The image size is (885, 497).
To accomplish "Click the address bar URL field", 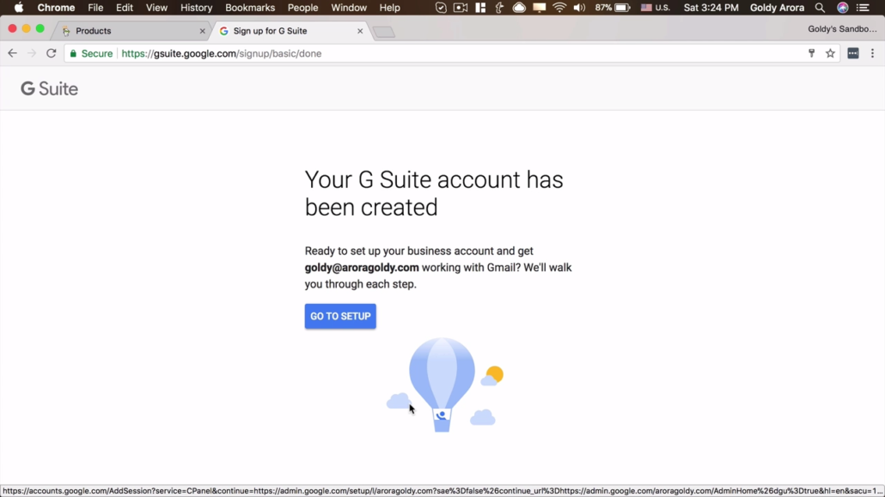I will 452,53.
